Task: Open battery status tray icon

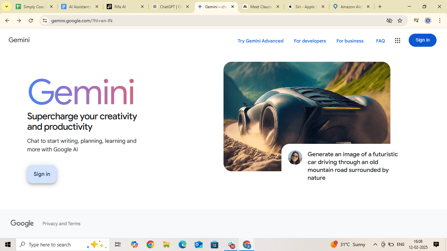Action: coord(391,244)
